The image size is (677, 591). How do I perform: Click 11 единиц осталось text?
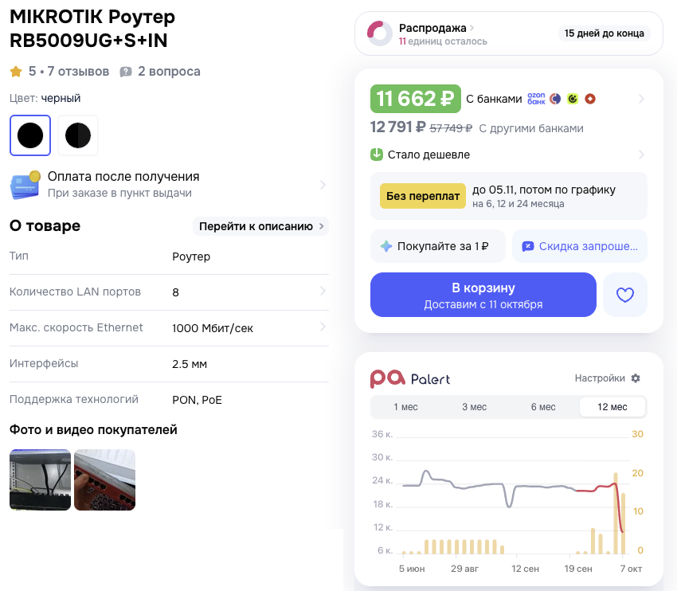(443, 41)
